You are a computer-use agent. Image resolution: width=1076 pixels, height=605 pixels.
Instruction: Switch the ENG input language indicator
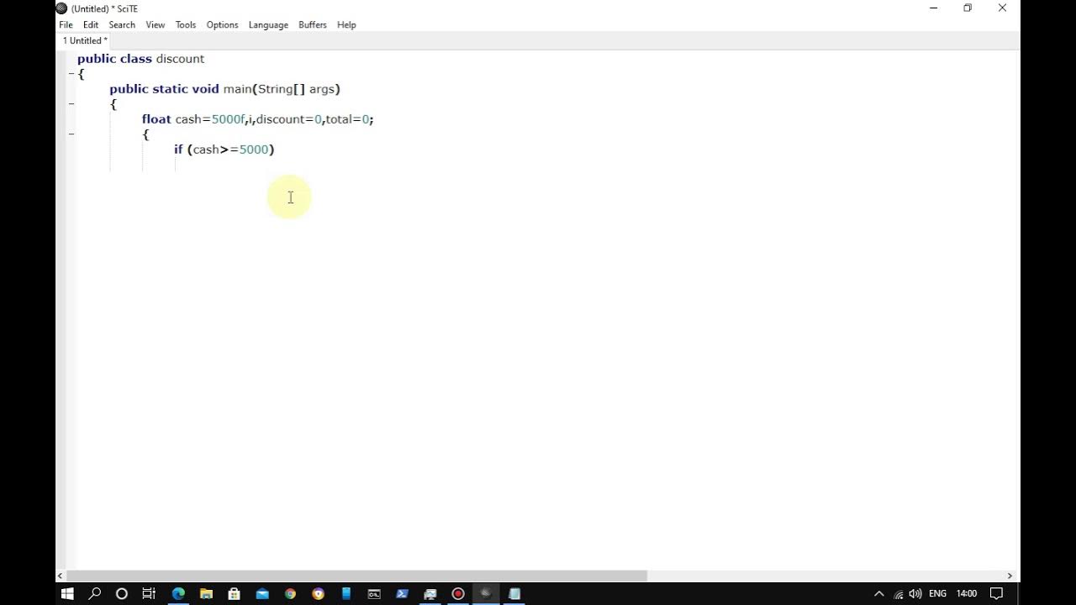tap(937, 593)
